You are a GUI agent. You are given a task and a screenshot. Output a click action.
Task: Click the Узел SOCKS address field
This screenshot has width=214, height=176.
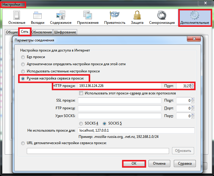pos(120,116)
